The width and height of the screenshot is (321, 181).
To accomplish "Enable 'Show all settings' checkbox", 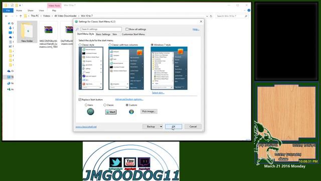I will pyautogui.click(x=127, y=29).
